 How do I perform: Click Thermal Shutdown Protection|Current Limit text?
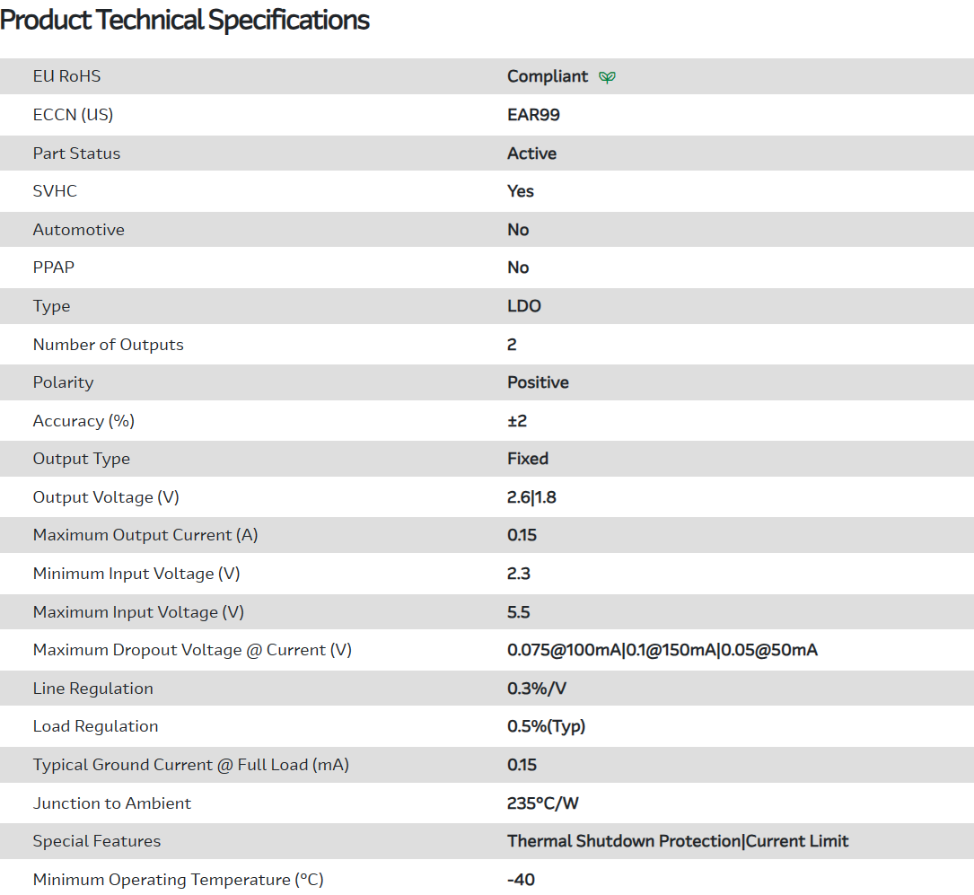678,841
